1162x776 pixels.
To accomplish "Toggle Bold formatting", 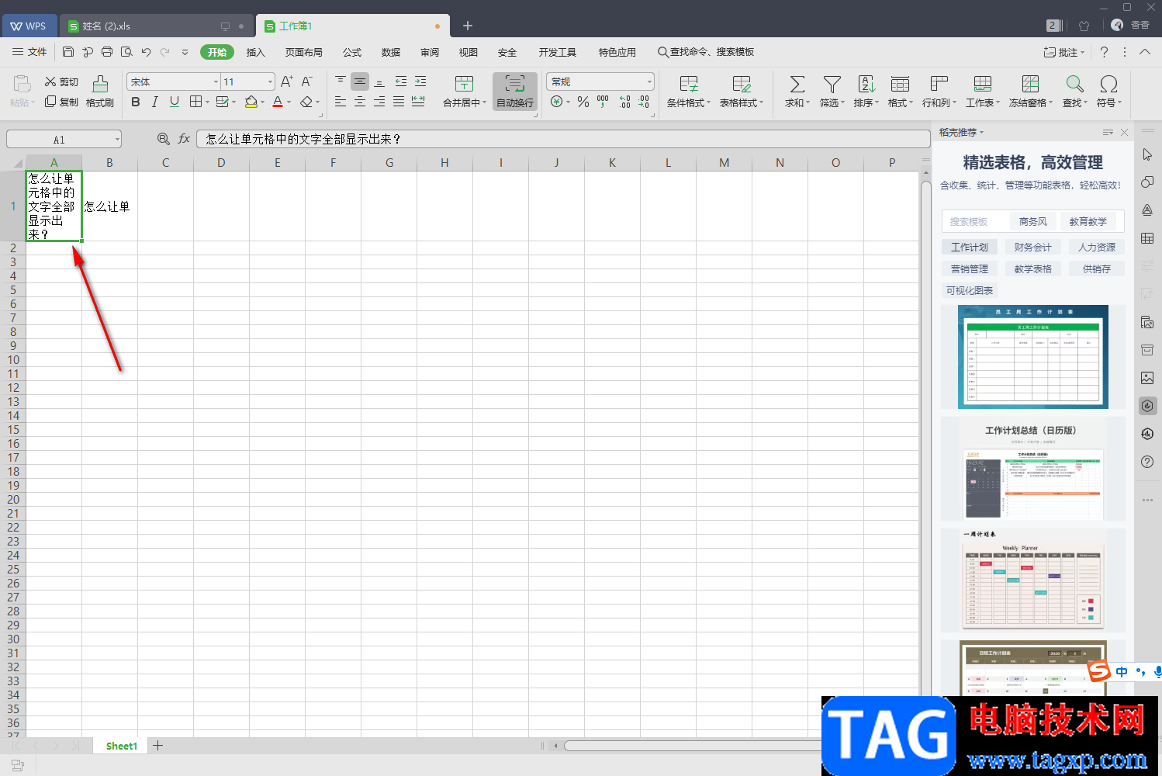I will pos(136,102).
